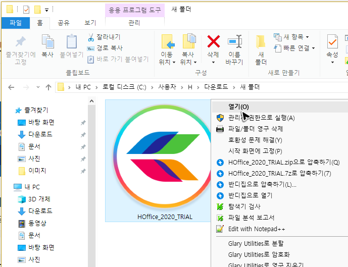This screenshot has height=267, width=348.
Task: Compress to HOffice_2020_TRIAL.7z
Action: [x=280, y=174]
